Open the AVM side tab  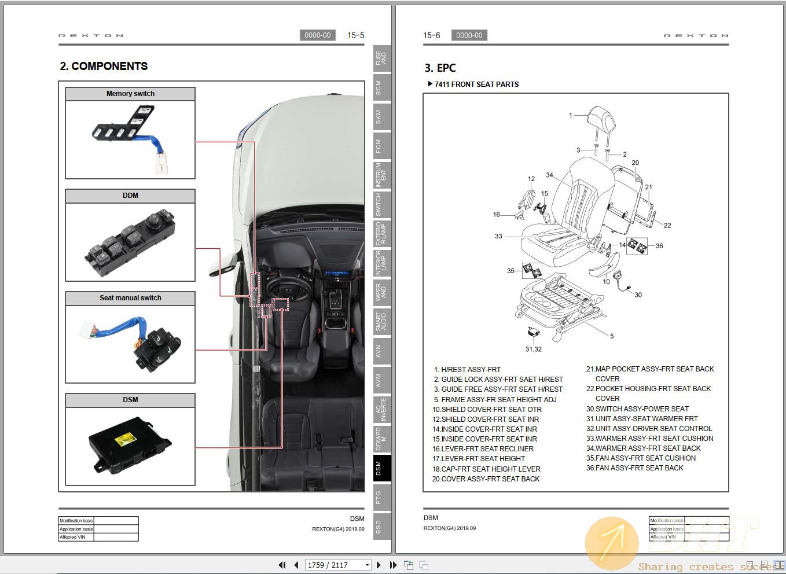coord(381,381)
